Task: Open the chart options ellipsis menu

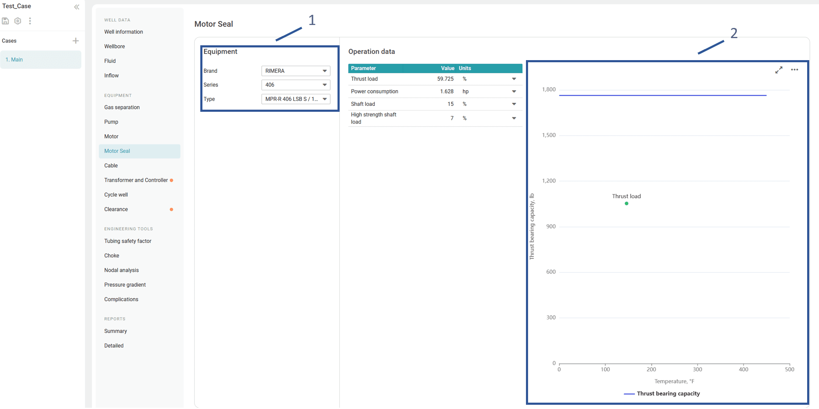Action: coord(794,70)
